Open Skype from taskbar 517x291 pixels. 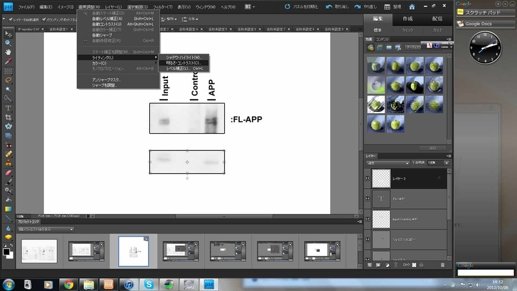pos(149,284)
